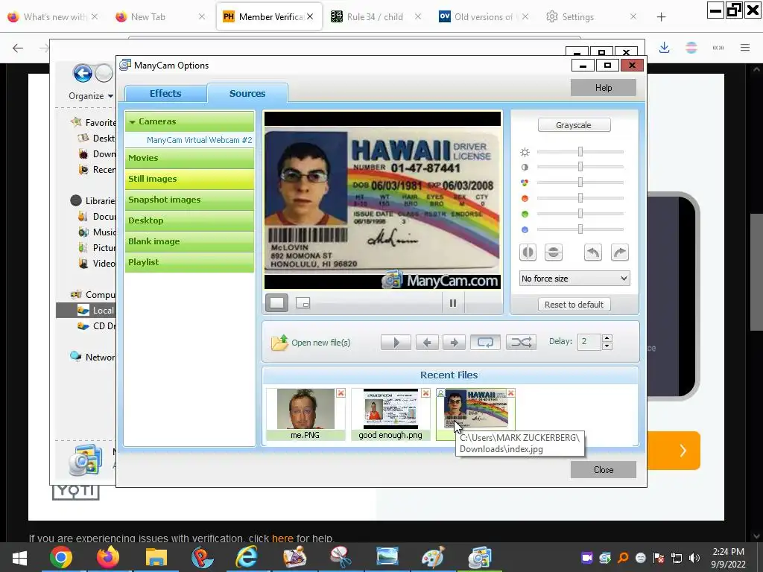Open the Firefox downloads panel
Viewport: 763px width, 572px height.
click(664, 48)
